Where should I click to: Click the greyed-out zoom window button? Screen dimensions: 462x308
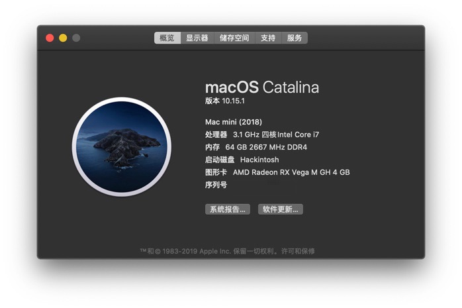[x=76, y=38]
